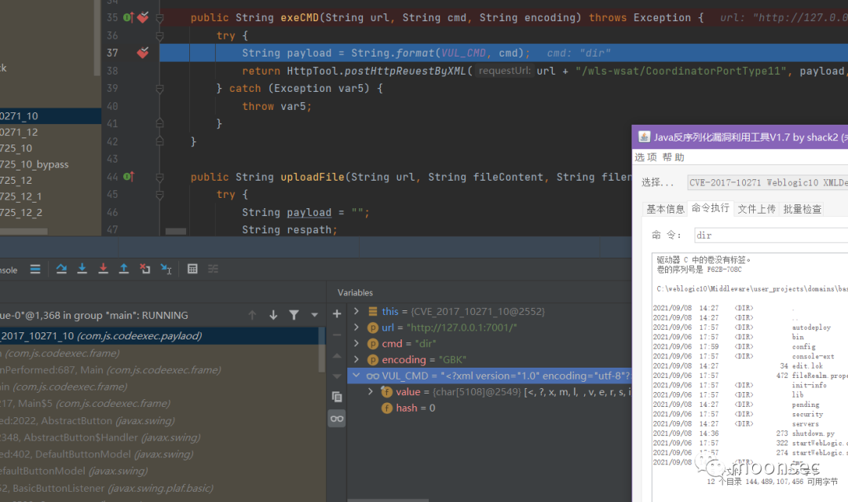Expand the 'this' variable node
848x502 pixels.
(x=356, y=311)
